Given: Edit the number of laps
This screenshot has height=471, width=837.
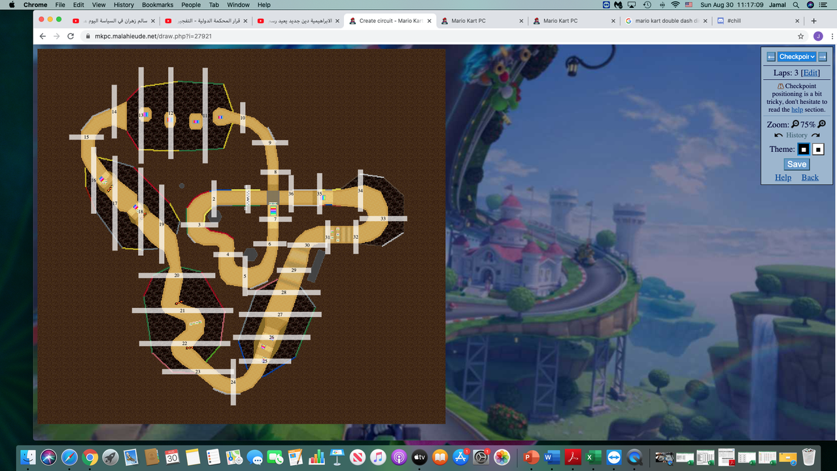Looking at the screenshot, I should [x=810, y=73].
